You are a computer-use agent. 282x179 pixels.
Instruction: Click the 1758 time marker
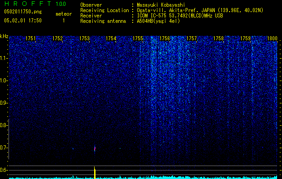[218, 38]
